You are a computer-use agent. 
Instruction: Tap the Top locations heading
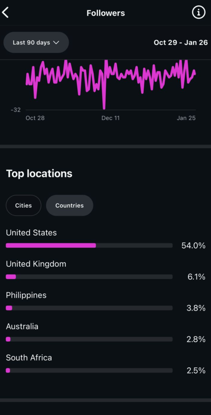39,174
